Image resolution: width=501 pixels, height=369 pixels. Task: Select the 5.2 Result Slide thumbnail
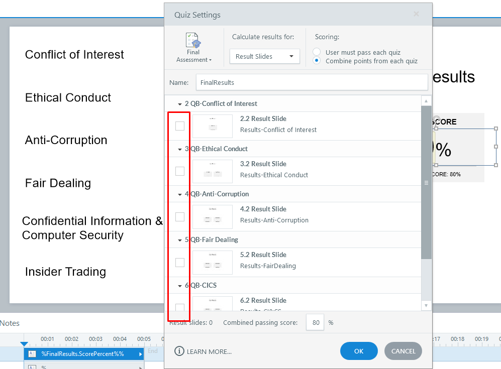click(x=213, y=263)
